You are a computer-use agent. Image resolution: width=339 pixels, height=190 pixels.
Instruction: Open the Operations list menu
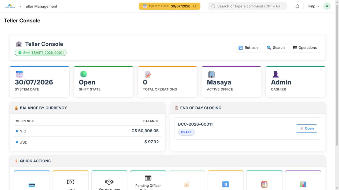[x=305, y=48]
